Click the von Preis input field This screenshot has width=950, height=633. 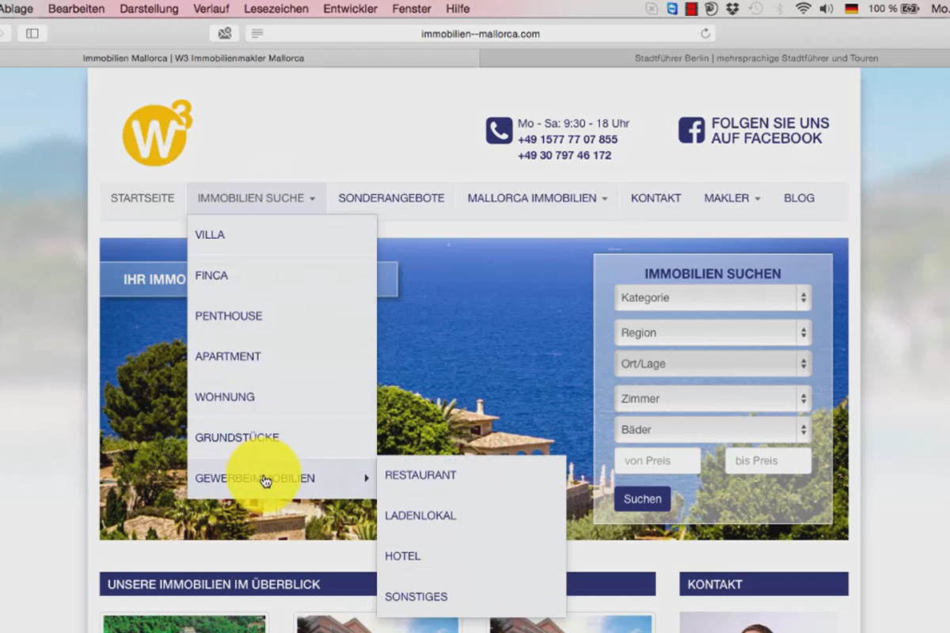(x=658, y=461)
